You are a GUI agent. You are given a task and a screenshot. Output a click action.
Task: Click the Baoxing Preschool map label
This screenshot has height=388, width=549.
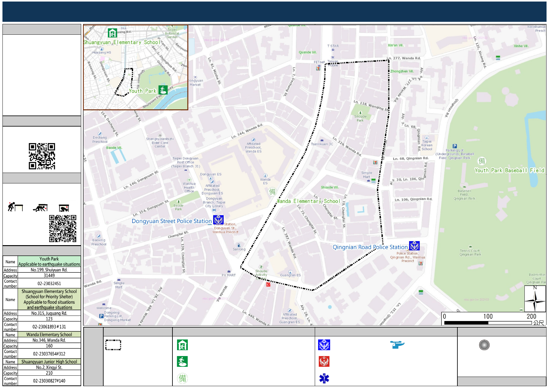pos(99,242)
